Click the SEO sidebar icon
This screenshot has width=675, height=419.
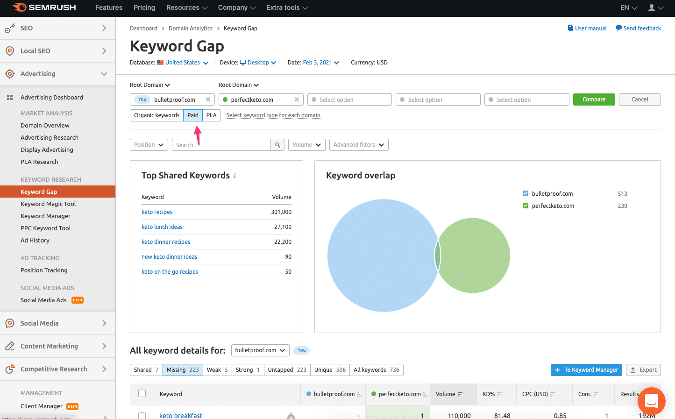click(x=10, y=28)
